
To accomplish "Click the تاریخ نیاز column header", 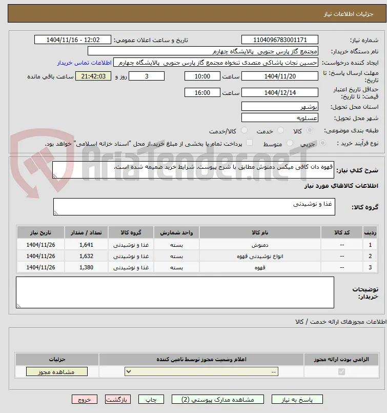I will tap(40, 232).
